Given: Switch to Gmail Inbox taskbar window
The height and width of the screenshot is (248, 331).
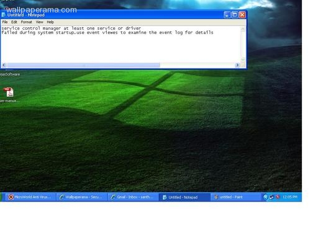Looking at the screenshot, I should (x=133, y=197).
